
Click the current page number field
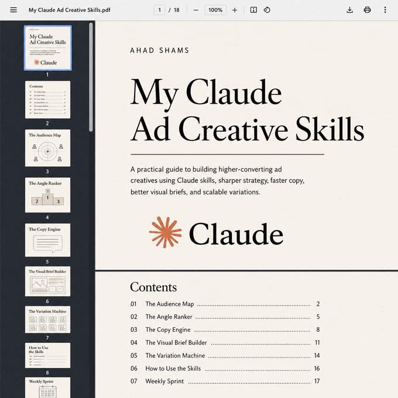coord(159,10)
